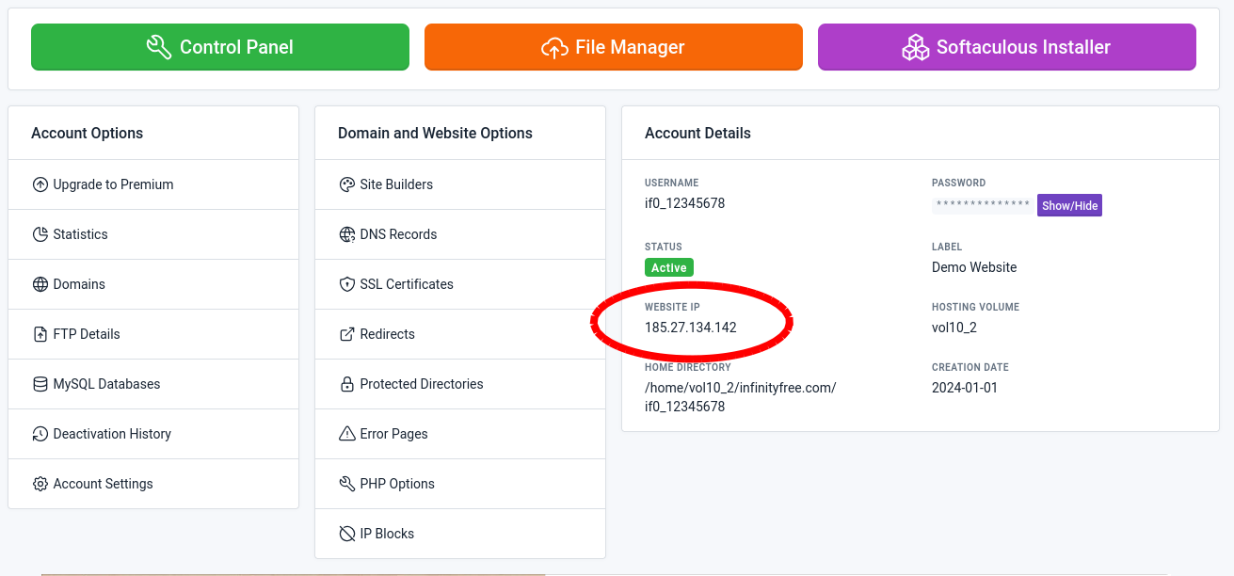This screenshot has width=1234, height=576.
Task: Click the masked password field
Action: coord(983,205)
